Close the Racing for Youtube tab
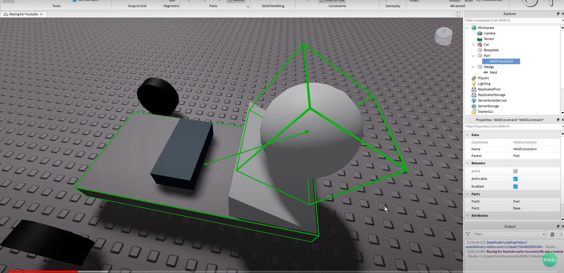 (41, 14)
